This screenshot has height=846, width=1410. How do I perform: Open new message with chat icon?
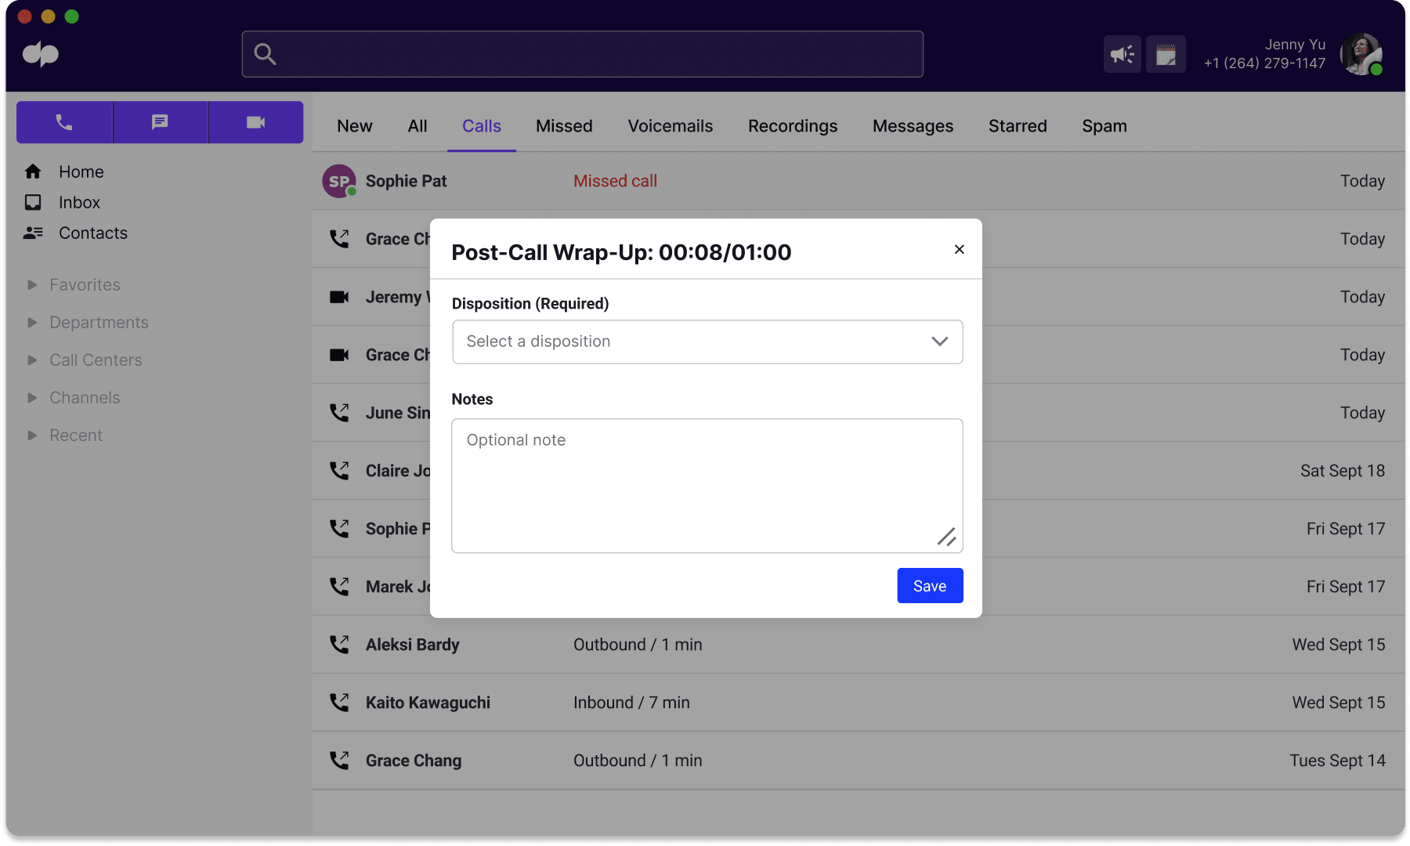pyautogui.click(x=161, y=122)
